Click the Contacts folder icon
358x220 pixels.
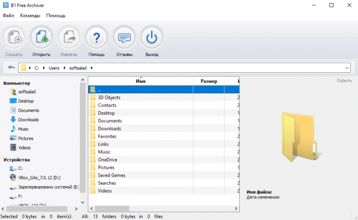[x=92, y=105]
